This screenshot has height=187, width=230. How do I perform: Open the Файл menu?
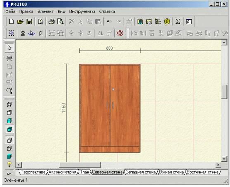[x=10, y=12]
